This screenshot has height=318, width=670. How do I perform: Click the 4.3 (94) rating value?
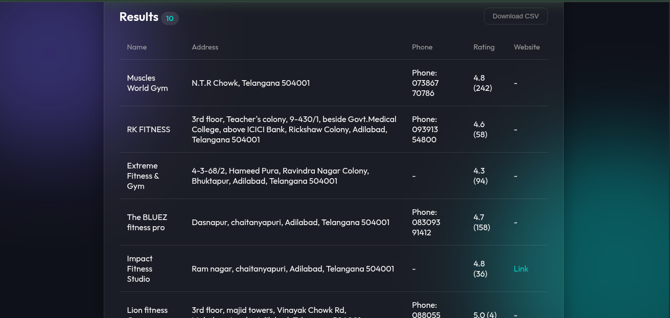[480, 176]
